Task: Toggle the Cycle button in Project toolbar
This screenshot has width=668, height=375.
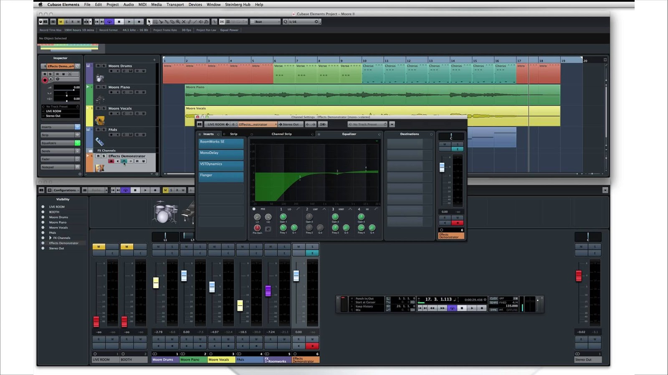Action: click(x=109, y=22)
